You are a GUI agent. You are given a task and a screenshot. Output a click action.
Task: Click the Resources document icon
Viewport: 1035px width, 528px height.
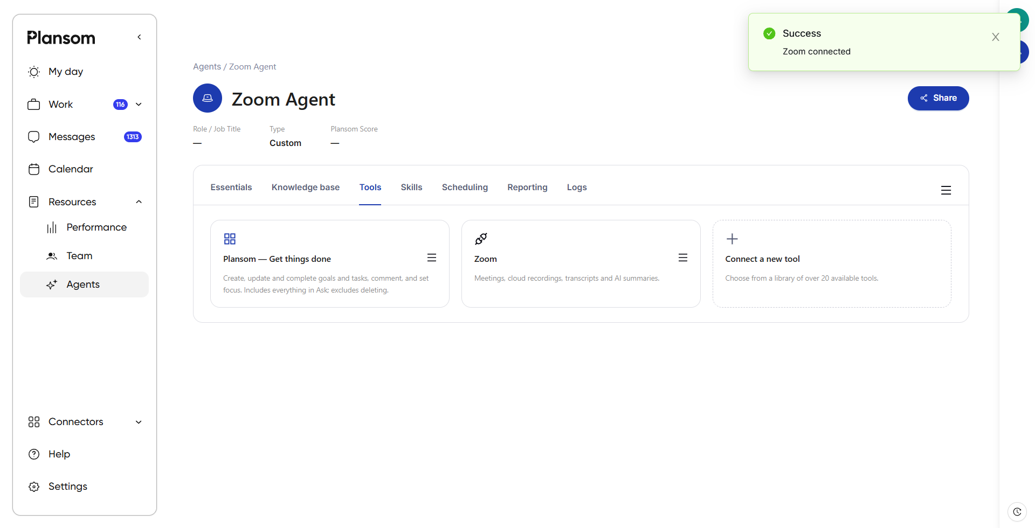(x=34, y=202)
